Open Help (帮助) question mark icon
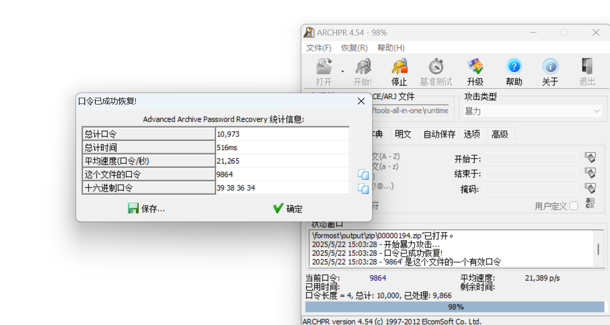Screen dimensions: 610x325 tap(514, 67)
